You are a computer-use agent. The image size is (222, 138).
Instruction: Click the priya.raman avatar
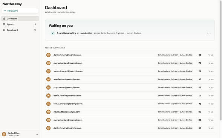(x=48, y=87)
